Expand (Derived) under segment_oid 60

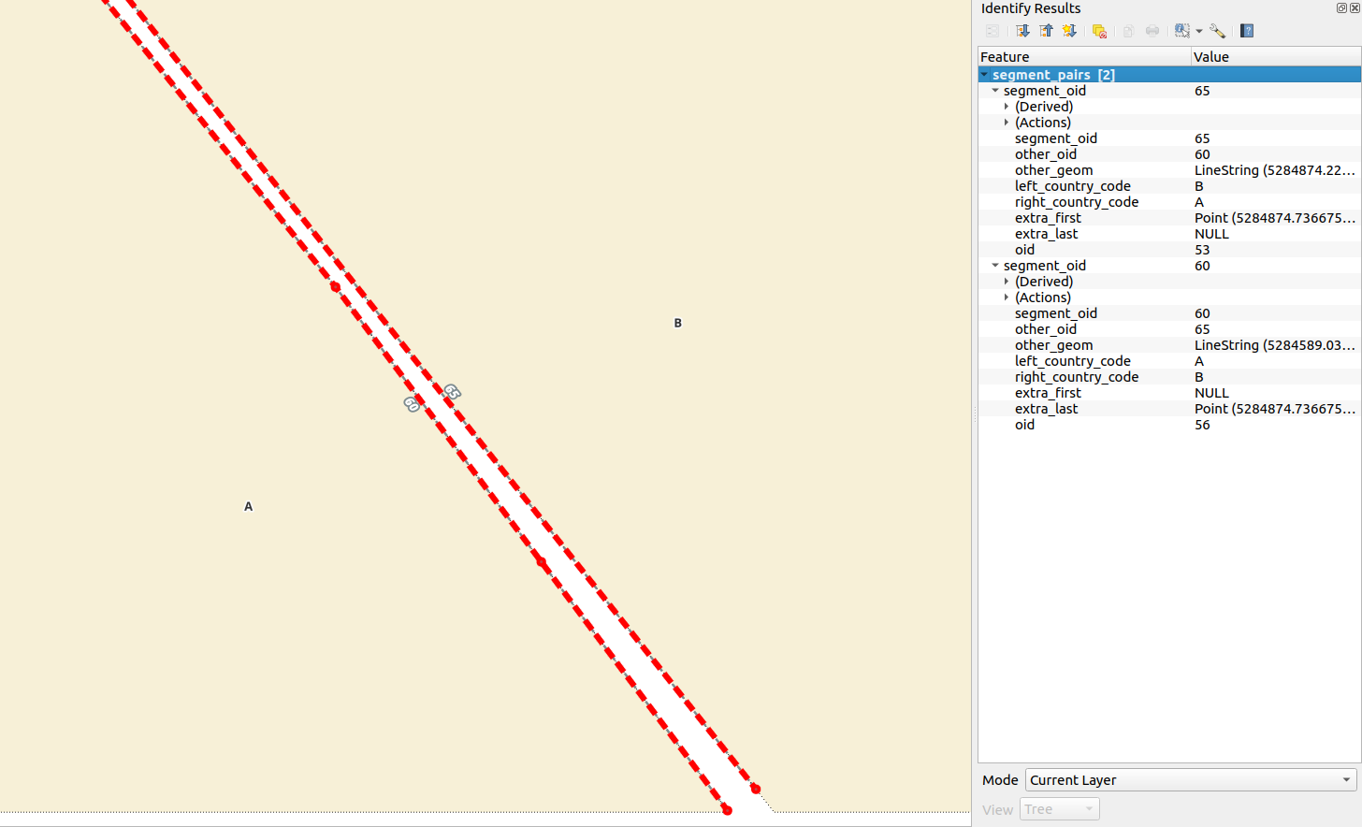tap(1007, 282)
